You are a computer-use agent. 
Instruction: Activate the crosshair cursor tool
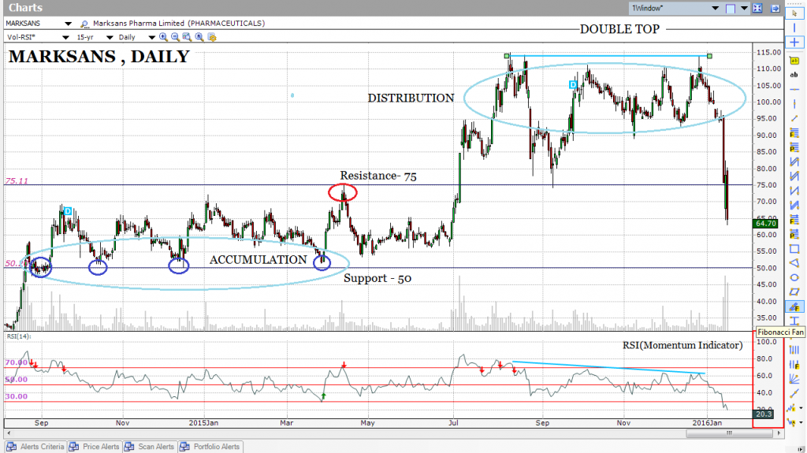(x=794, y=43)
